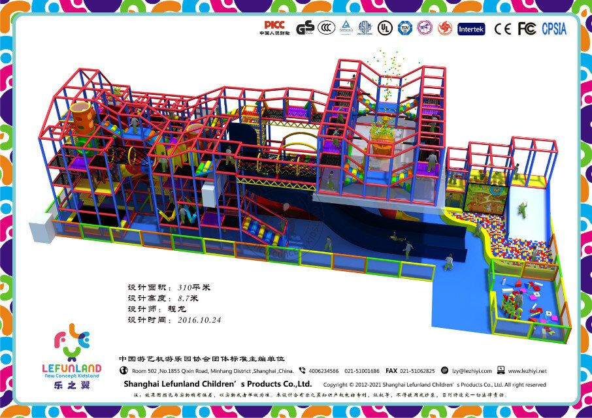This screenshot has width=592, height=418.
Task: Click the GS certification mark
Action: pos(305,28)
